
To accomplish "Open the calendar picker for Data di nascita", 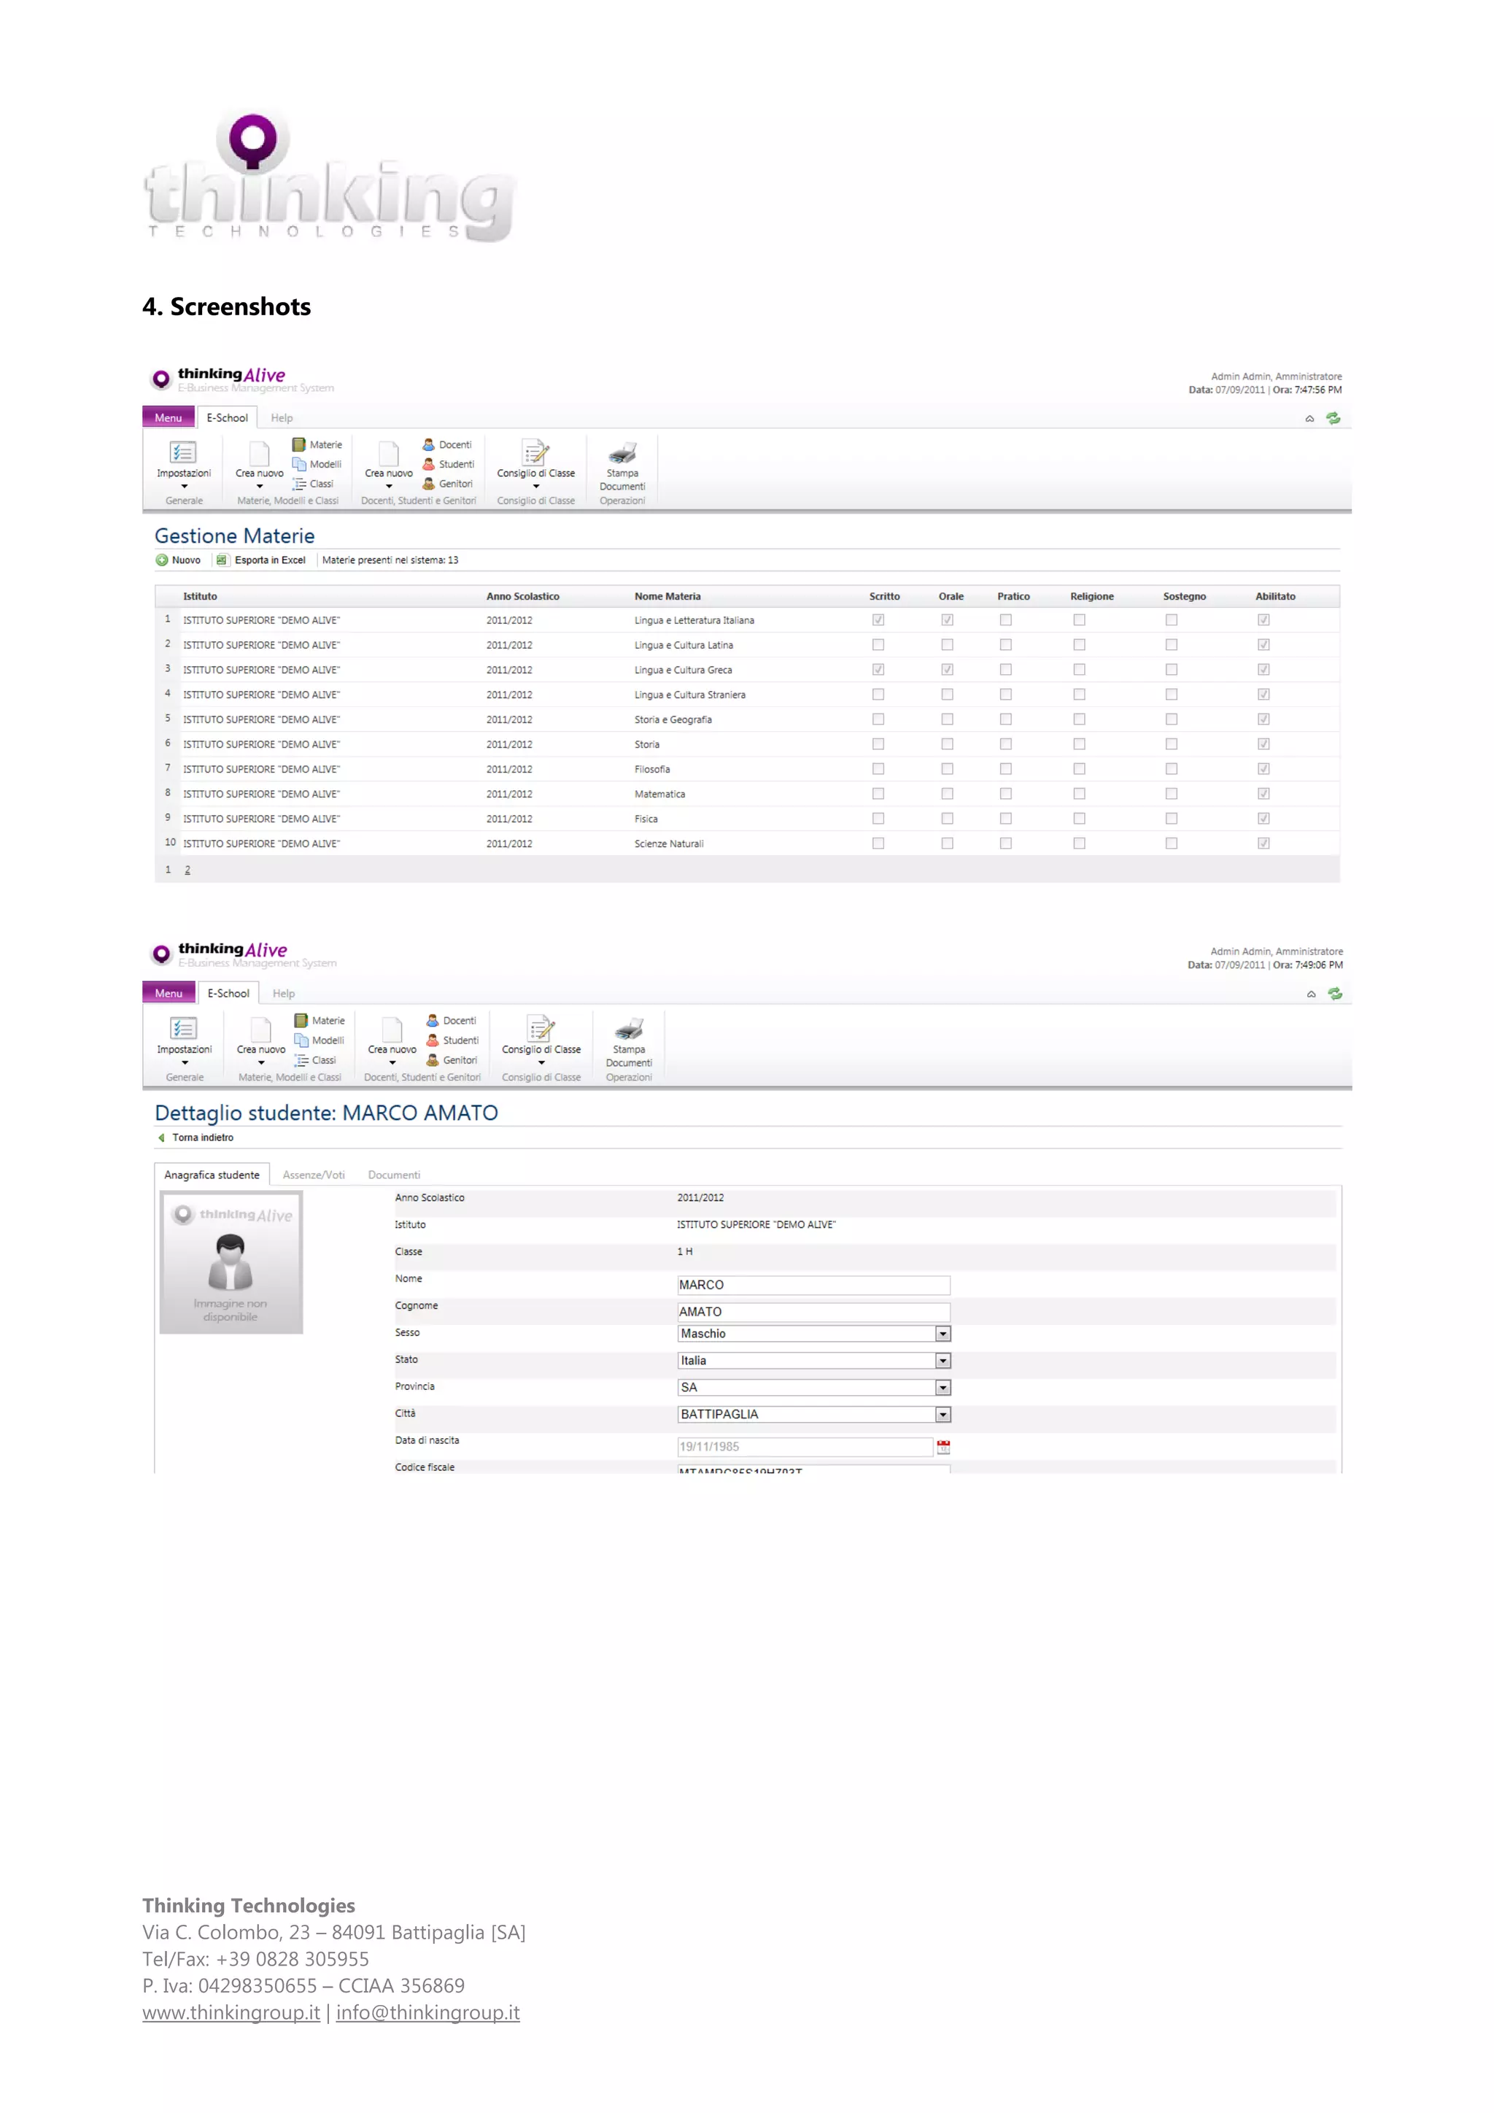I will (x=943, y=1447).
